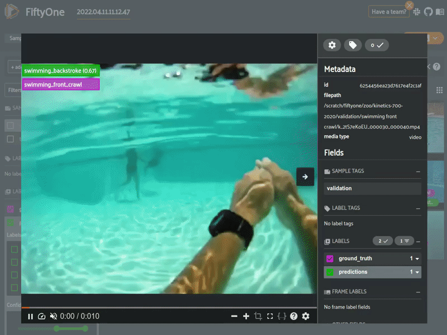
Task: Open the playback speed control
Action: 41,317
